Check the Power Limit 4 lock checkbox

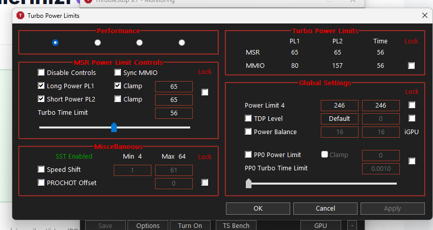click(412, 105)
